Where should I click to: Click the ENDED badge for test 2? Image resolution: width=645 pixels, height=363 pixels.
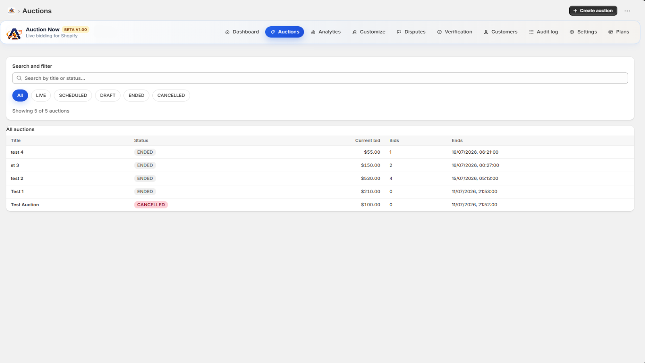(x=145, y=179)
